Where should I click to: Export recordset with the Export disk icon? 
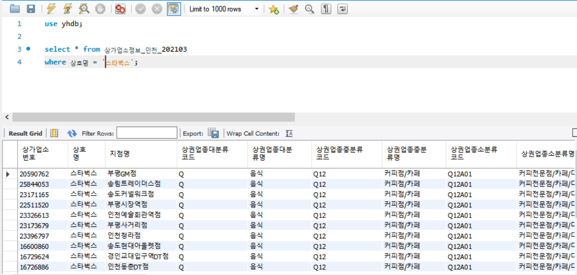click(213, 133)
